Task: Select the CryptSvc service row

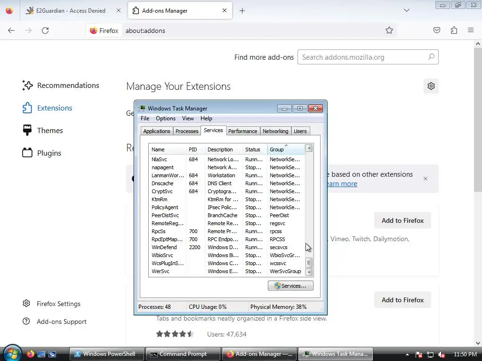Action: [227, 192]
